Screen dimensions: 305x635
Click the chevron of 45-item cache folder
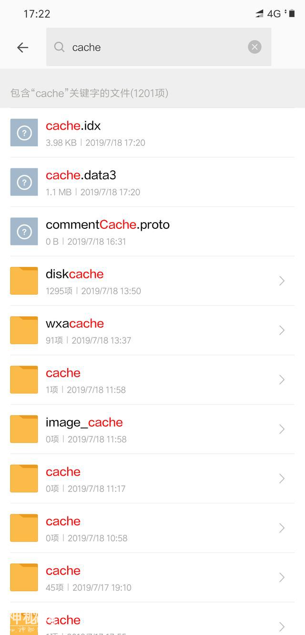(x=282, y=577)
